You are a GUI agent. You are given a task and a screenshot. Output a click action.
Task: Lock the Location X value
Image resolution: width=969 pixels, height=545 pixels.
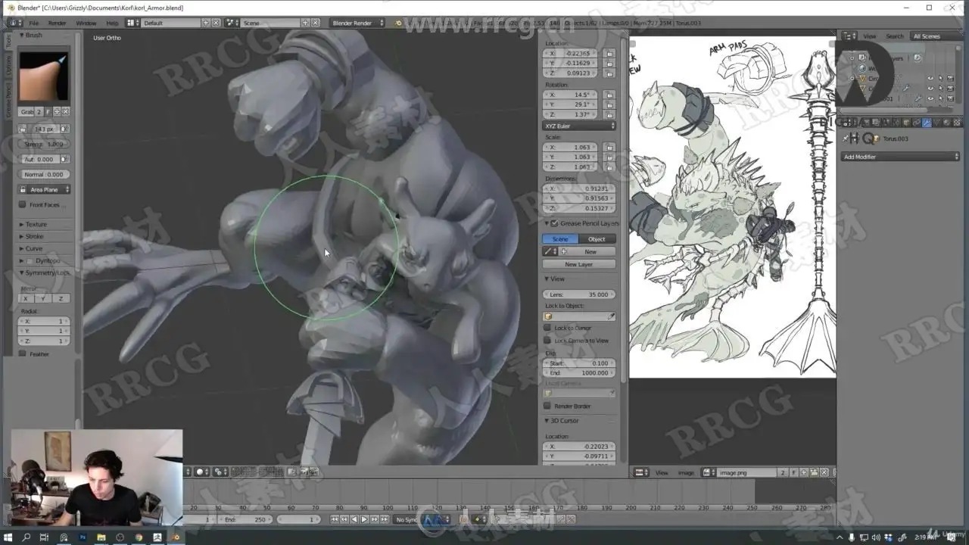pyautogui.click(x=609, y=54)
